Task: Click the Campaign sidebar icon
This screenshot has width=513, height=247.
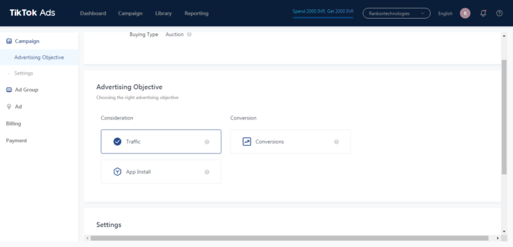Action: tap(9, 41)
